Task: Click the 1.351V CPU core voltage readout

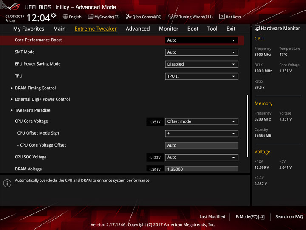Action: tap(155, 122)
